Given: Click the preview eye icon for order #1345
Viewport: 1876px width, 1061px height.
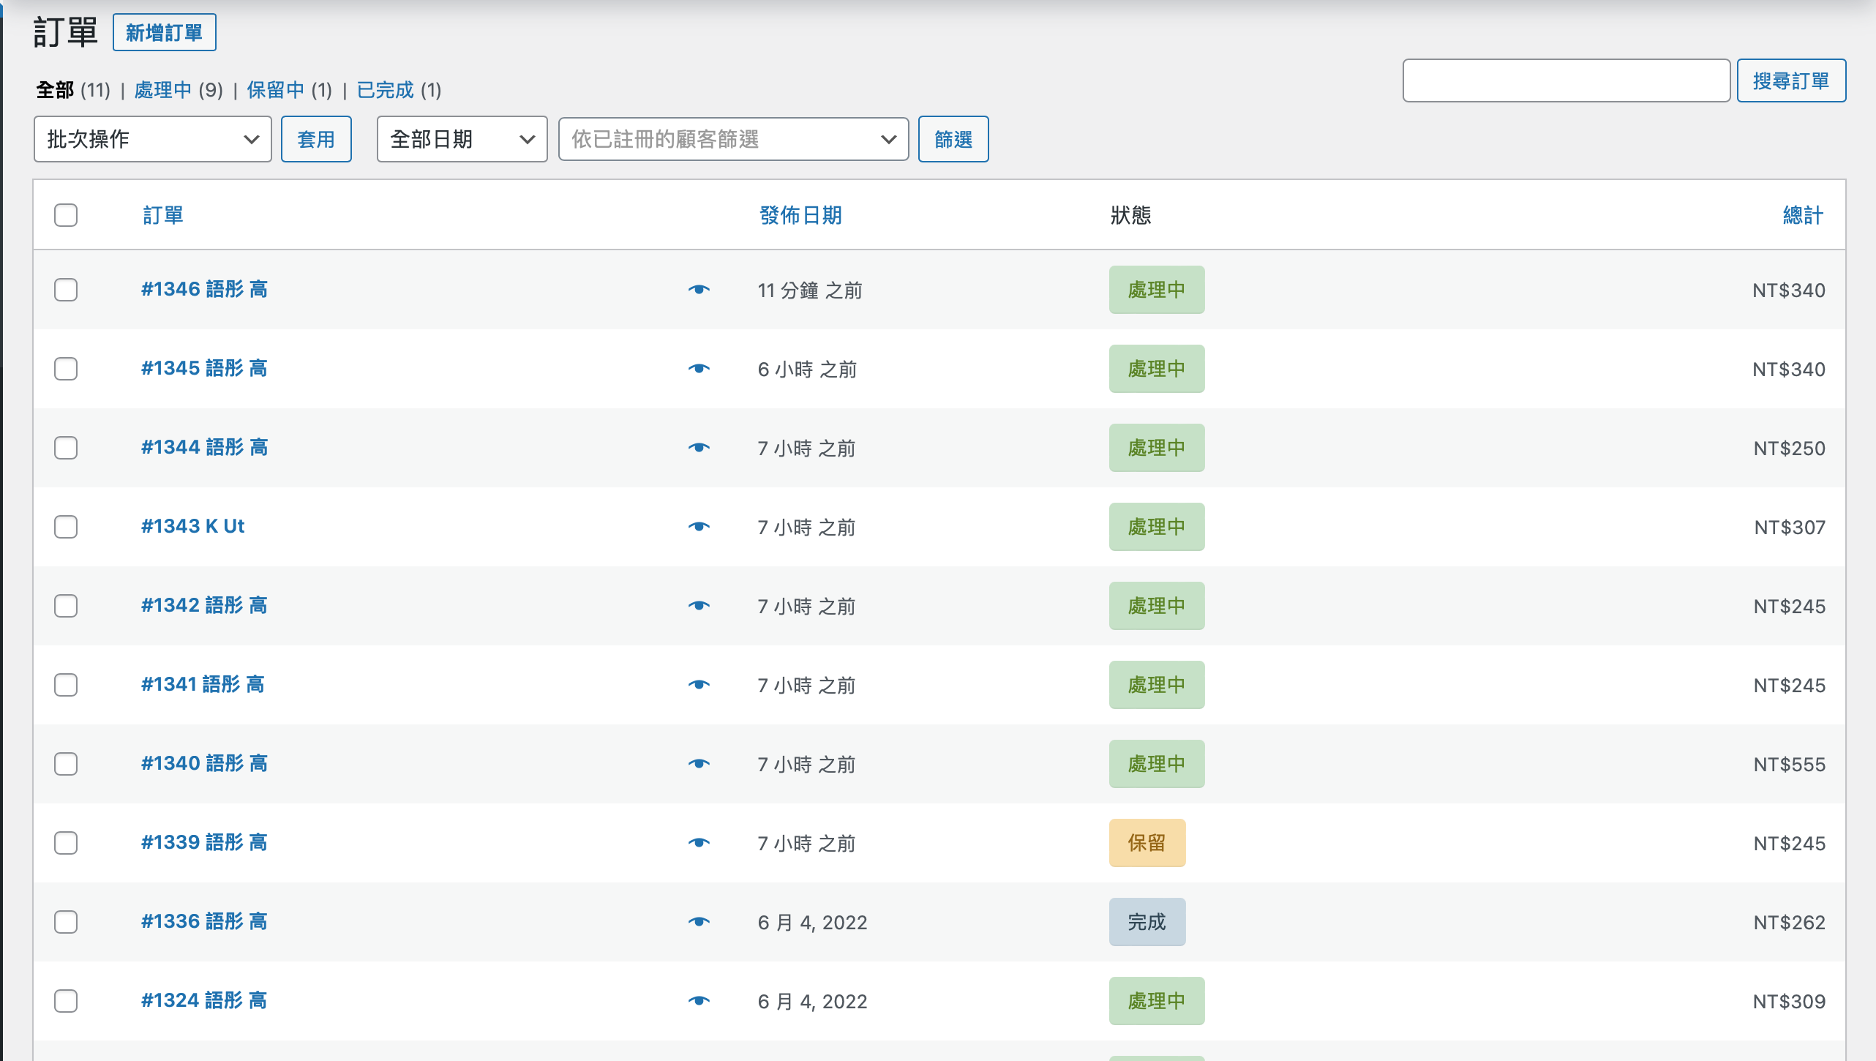Looking at the screenshot, I should (699, 369).
